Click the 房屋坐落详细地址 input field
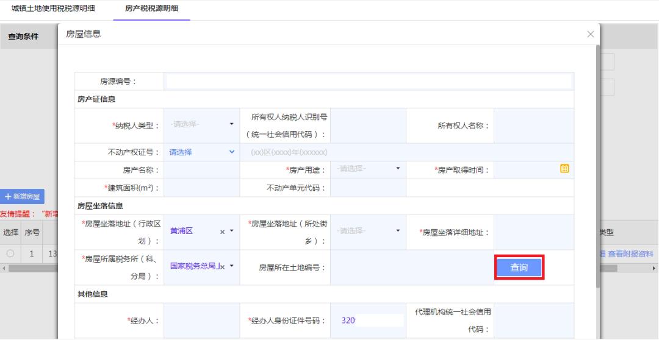The image size is (659, 340). [x=533, y=232]
